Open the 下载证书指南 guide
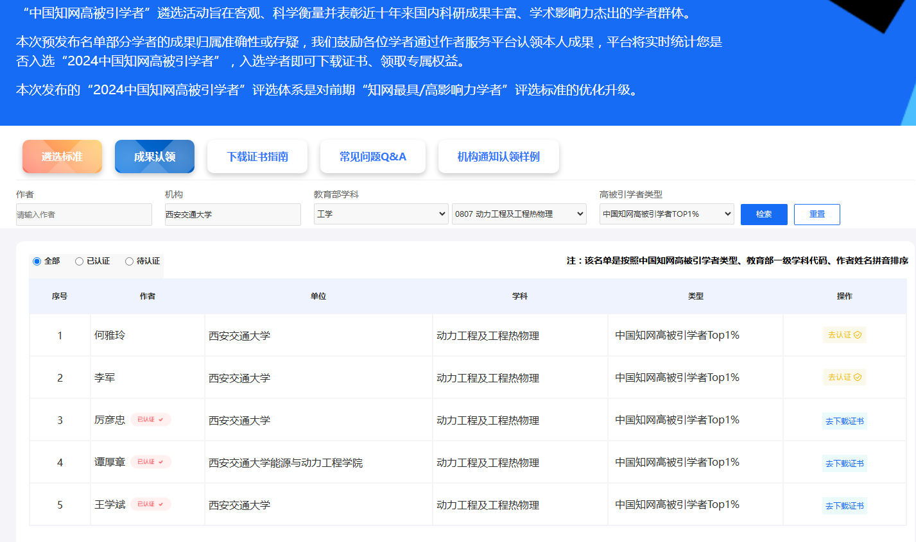This screenshot has height=542, width=916. [257, 157]
